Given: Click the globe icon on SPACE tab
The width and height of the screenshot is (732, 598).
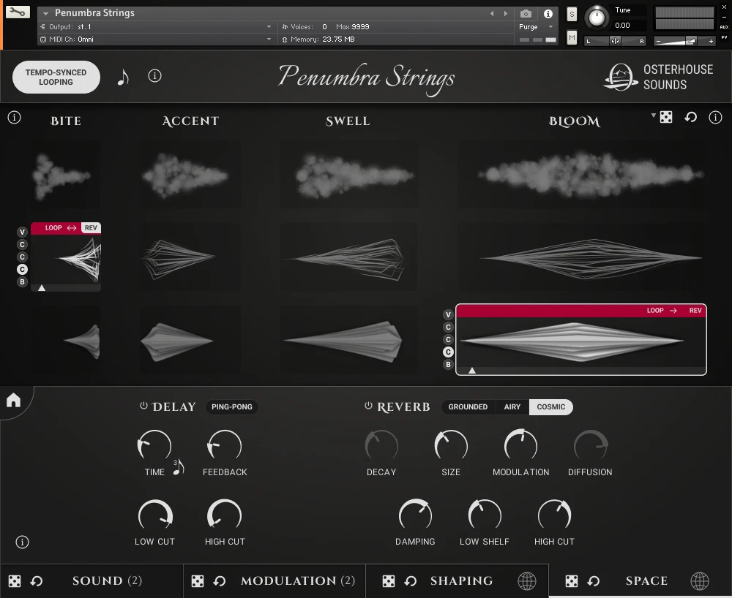Looking at the screenshot, I should [700, 580].
